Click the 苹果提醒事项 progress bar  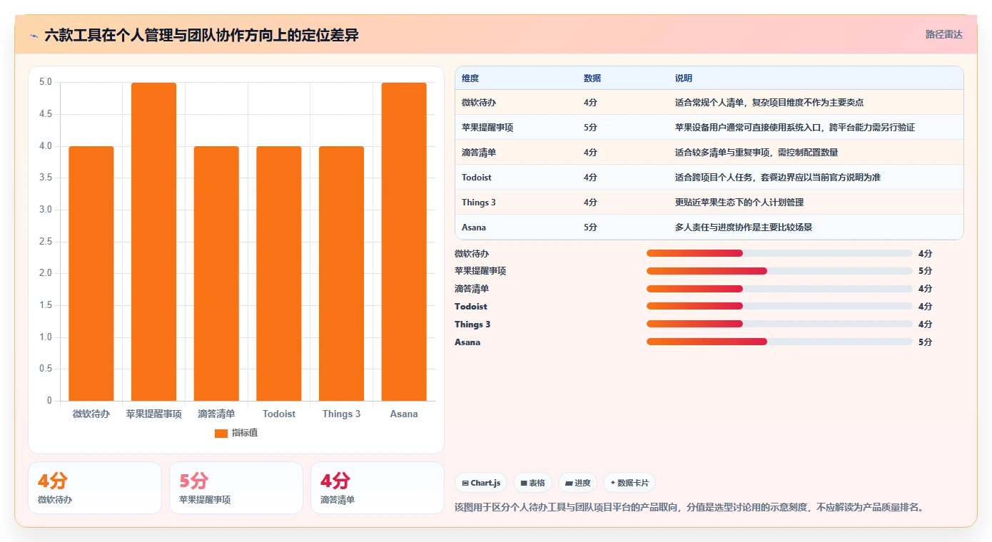coord(779,271)
